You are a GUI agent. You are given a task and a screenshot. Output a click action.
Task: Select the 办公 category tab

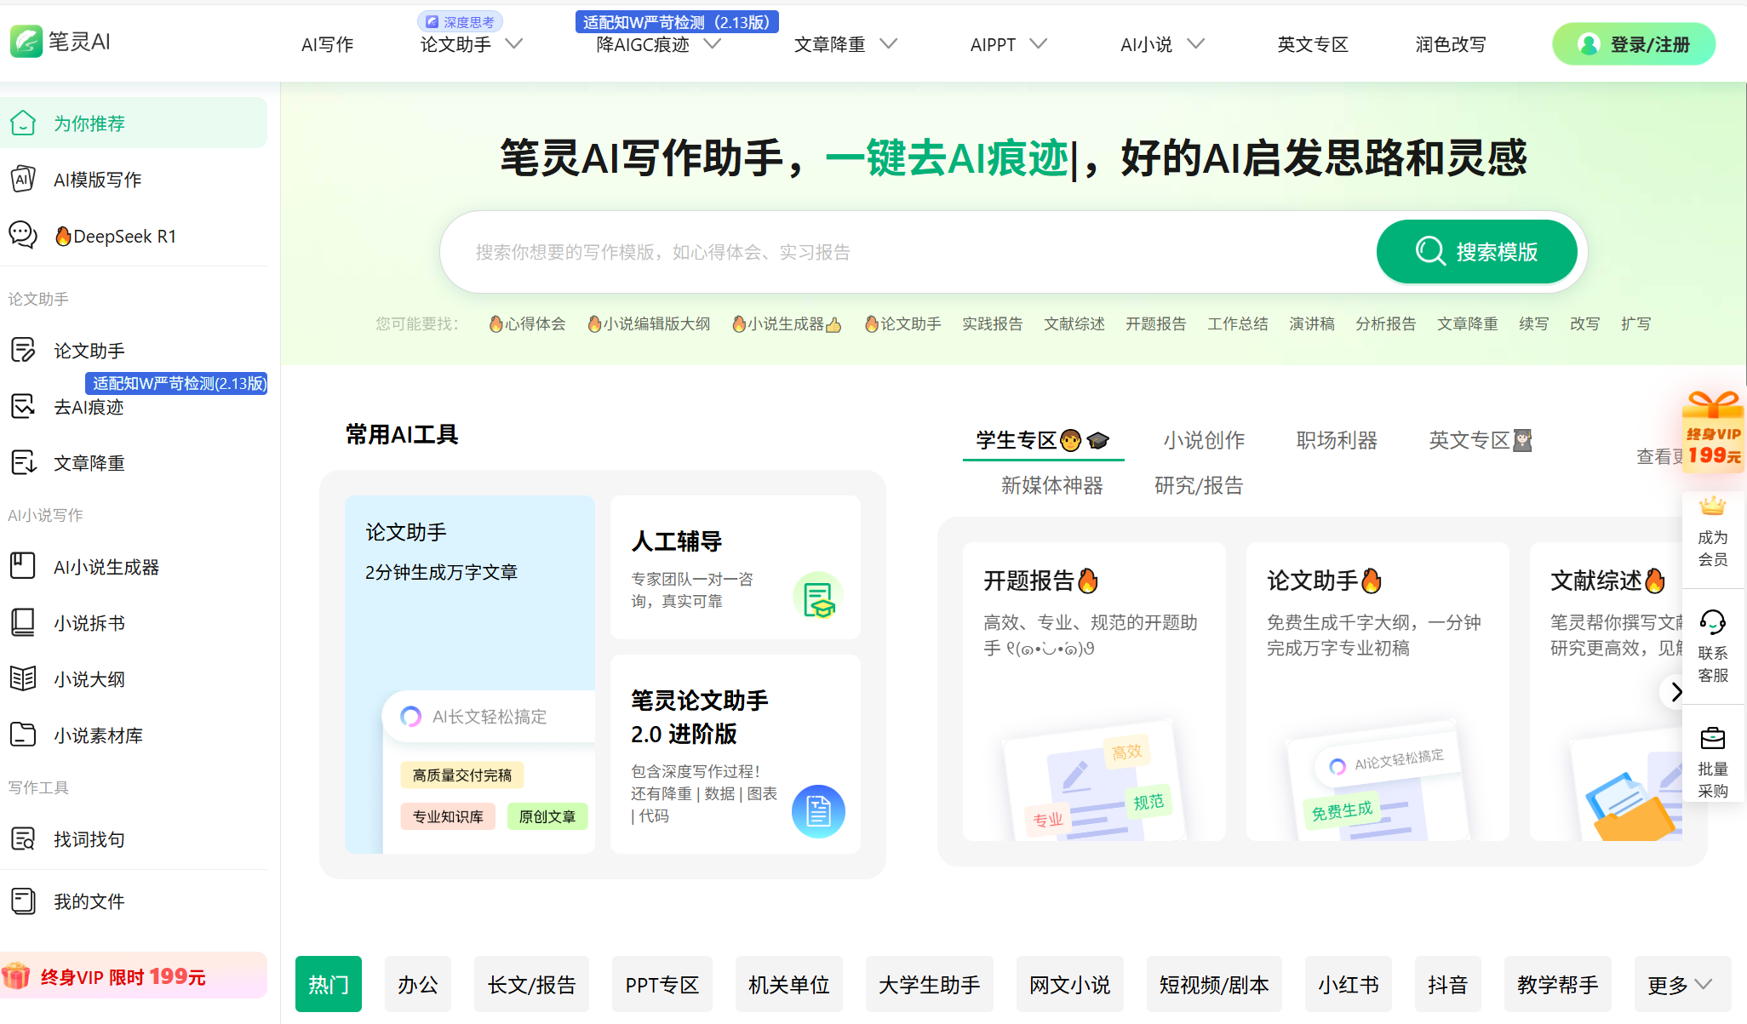tap(418, 984)
